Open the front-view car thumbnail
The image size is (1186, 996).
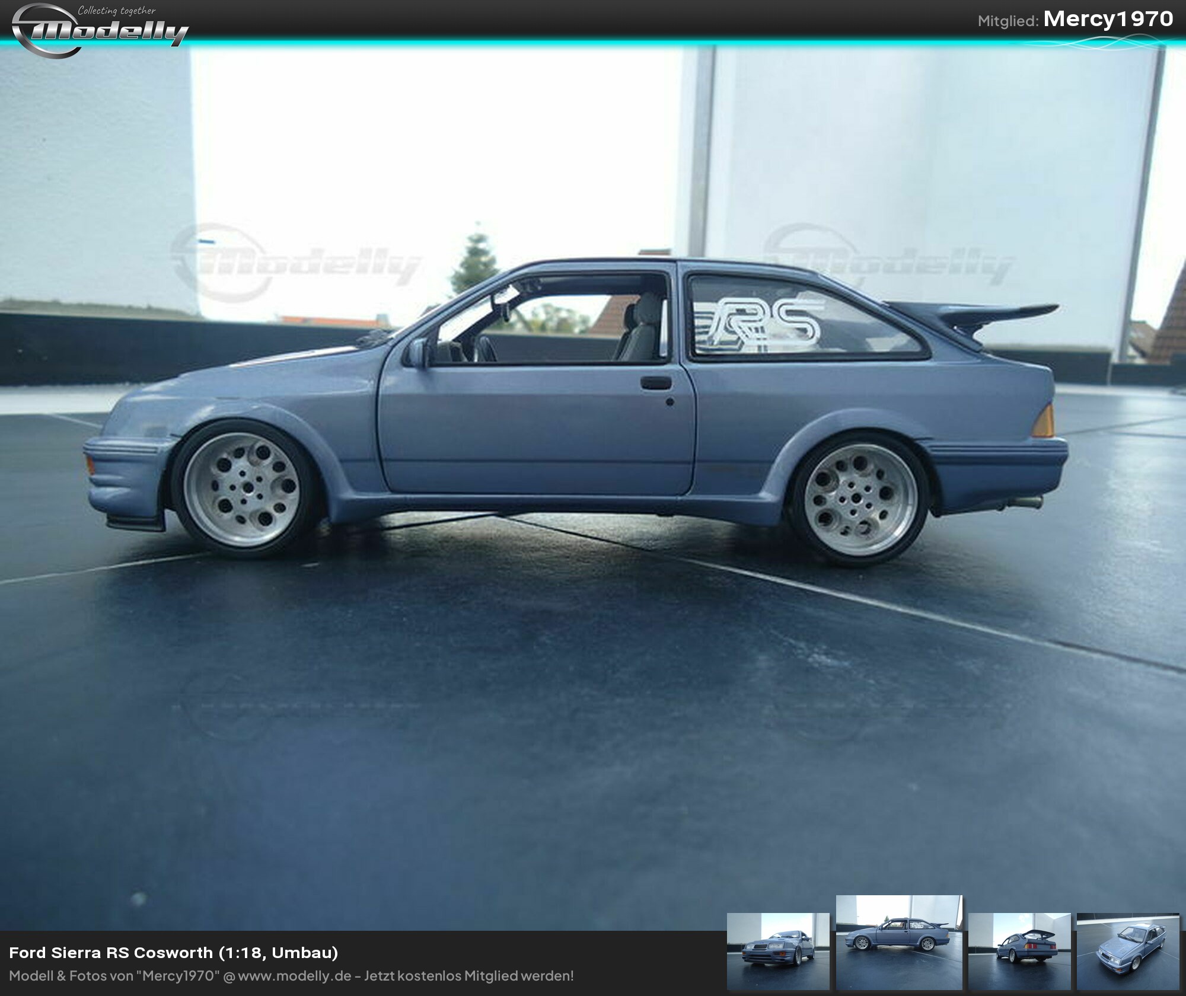click(777, 950)
